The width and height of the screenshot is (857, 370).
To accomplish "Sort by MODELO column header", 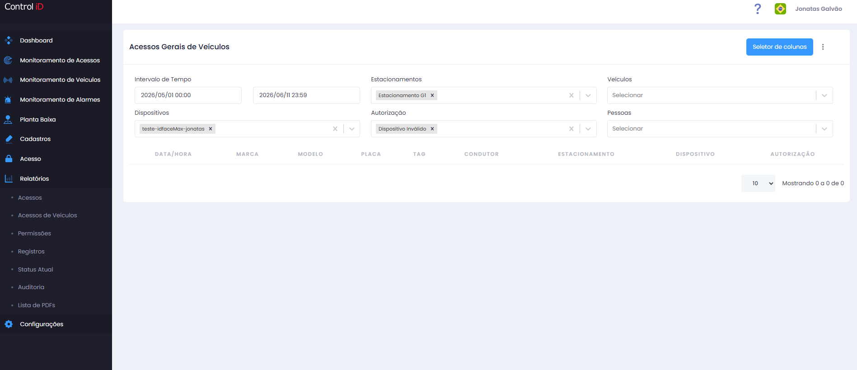I will tap(310, 154).
